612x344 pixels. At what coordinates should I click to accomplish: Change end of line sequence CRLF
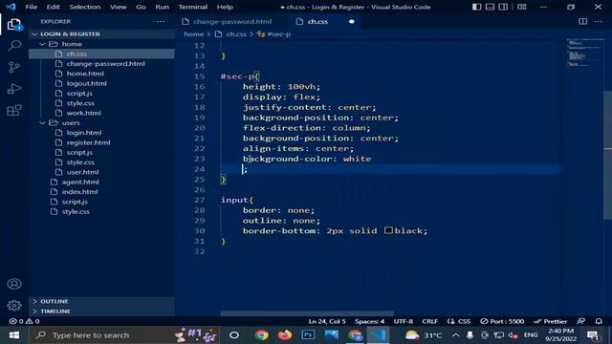click(429, 321)
